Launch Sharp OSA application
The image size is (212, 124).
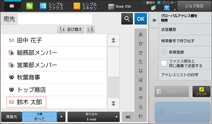pos(120,6)
